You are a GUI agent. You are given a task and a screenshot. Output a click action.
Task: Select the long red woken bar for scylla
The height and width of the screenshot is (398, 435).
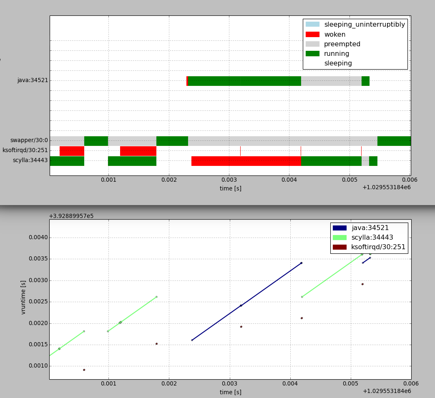click(x=246, y=161)
